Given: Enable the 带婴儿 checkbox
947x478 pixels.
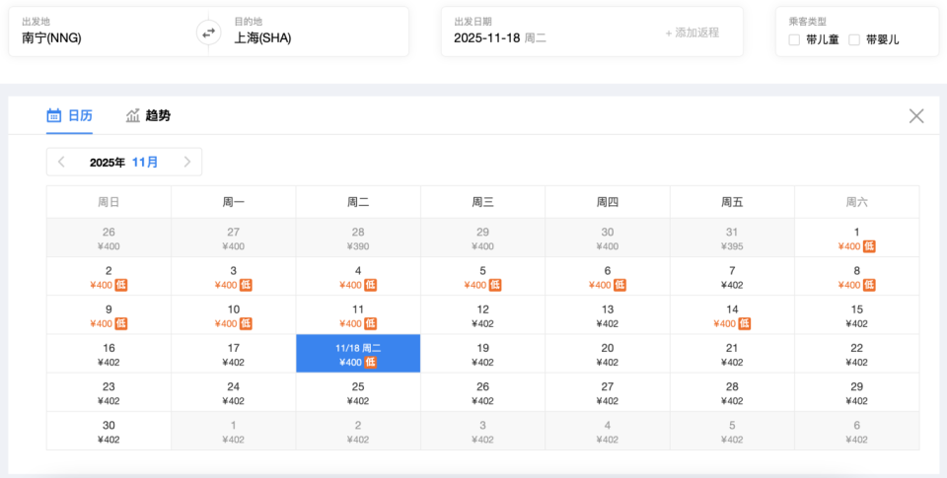Looking at the screenshot, I should (x=854, y=39).
